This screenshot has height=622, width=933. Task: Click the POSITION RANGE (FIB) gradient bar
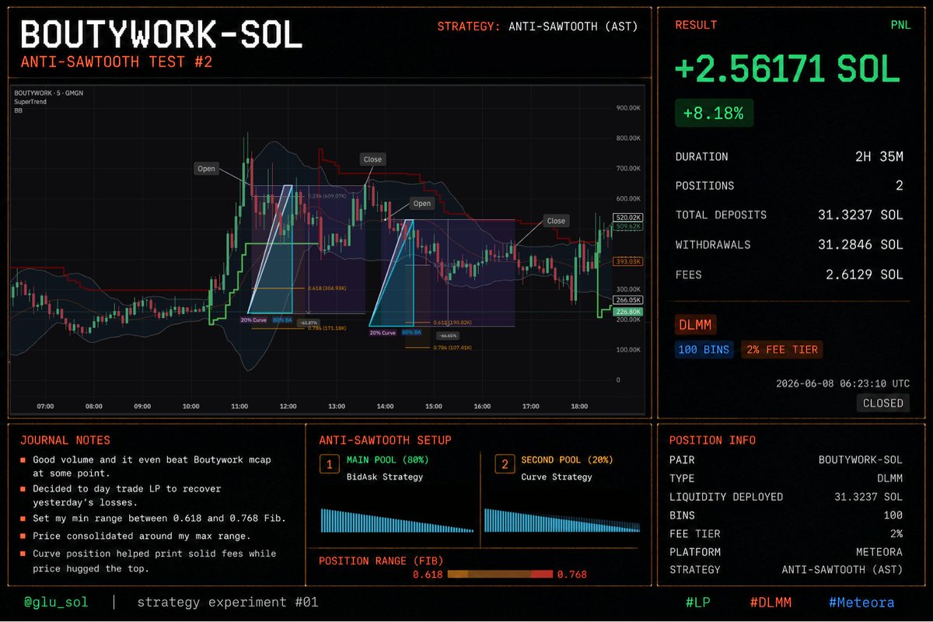pyautogui.click(x=500, y=575)
